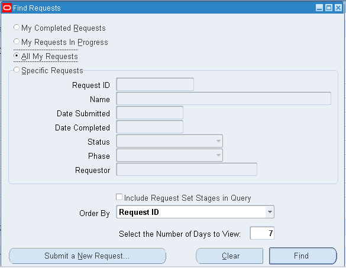Maximize the Find Requests window
The image size is (346, 268).
(329, 8)
